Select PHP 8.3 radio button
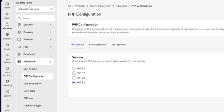224x112 pixels. click(74, 73)
